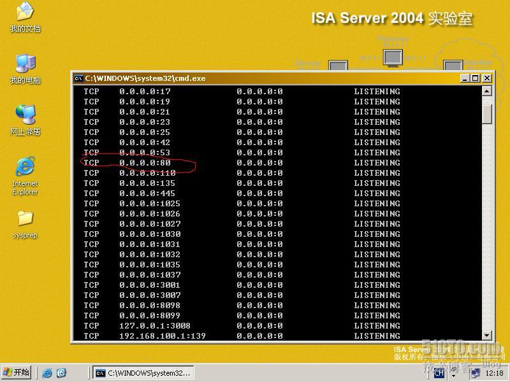Click the 0.0.0.0:1035 address entry
Image resolution: width=510 pixels, height=382 pixels.
[150, 264]
